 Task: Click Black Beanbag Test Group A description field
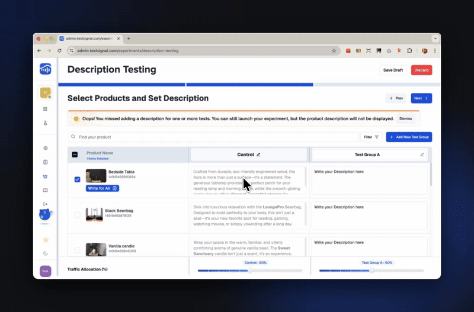click(x=369, y=215)
